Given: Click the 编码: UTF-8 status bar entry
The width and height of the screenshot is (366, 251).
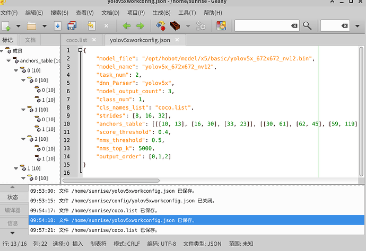Looking at the screenshot, I should (162, 244).
